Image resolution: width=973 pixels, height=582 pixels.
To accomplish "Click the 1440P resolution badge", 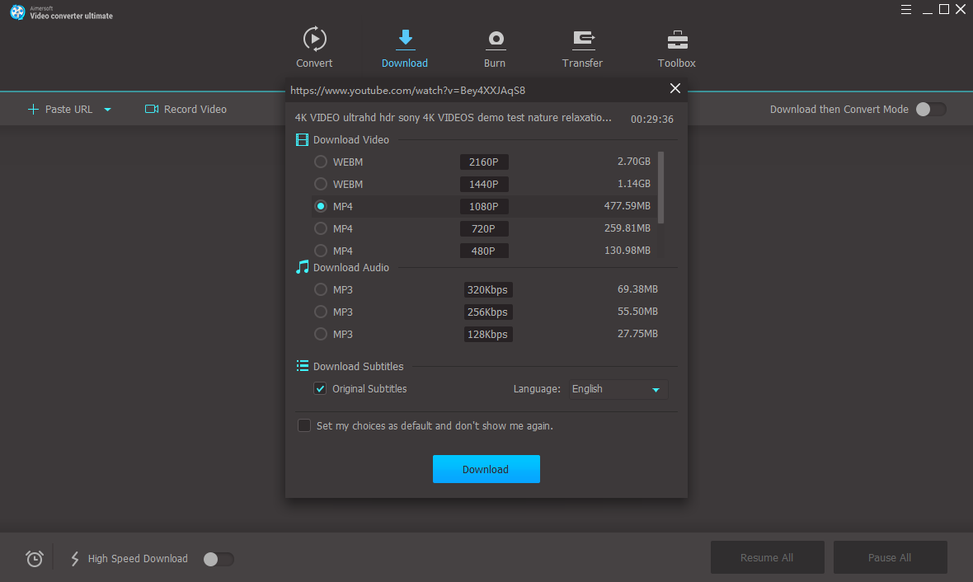I will click(484, 185).
